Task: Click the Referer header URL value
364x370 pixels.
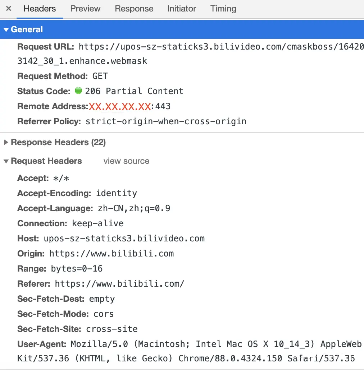Action: pos(119,284)
